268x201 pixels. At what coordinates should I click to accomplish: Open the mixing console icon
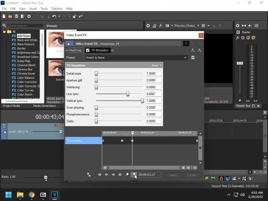[256, 26]
